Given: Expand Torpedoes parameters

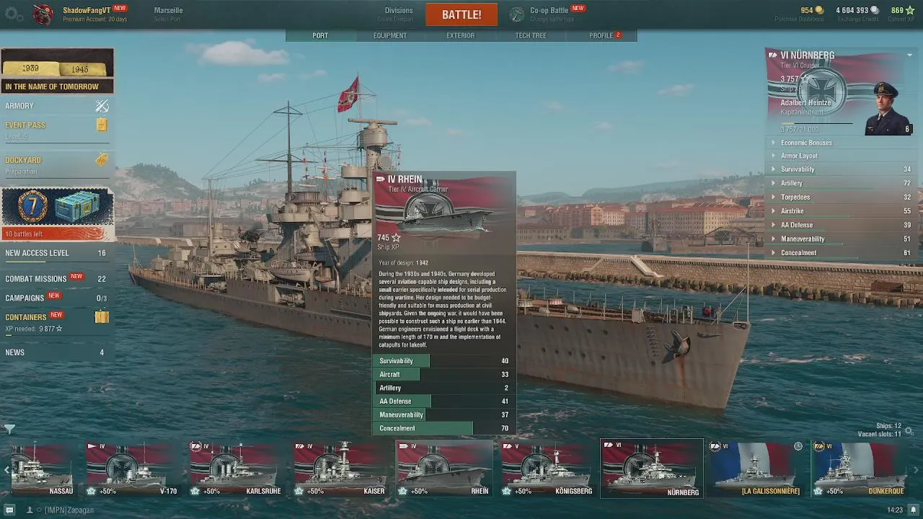Looking at the screenshot, I should pos(842,197).
